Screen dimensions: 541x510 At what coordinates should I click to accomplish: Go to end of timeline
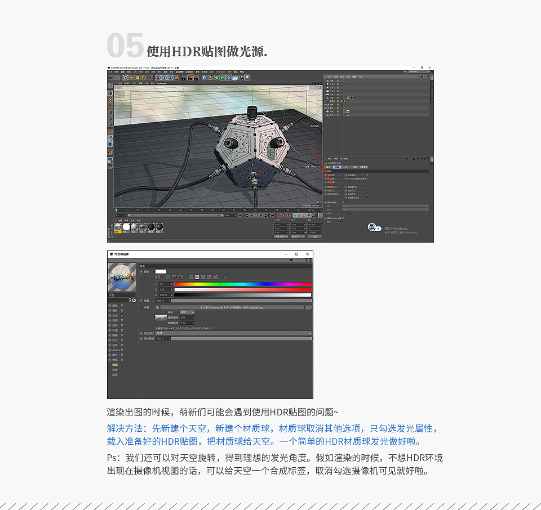pos(272,216)
